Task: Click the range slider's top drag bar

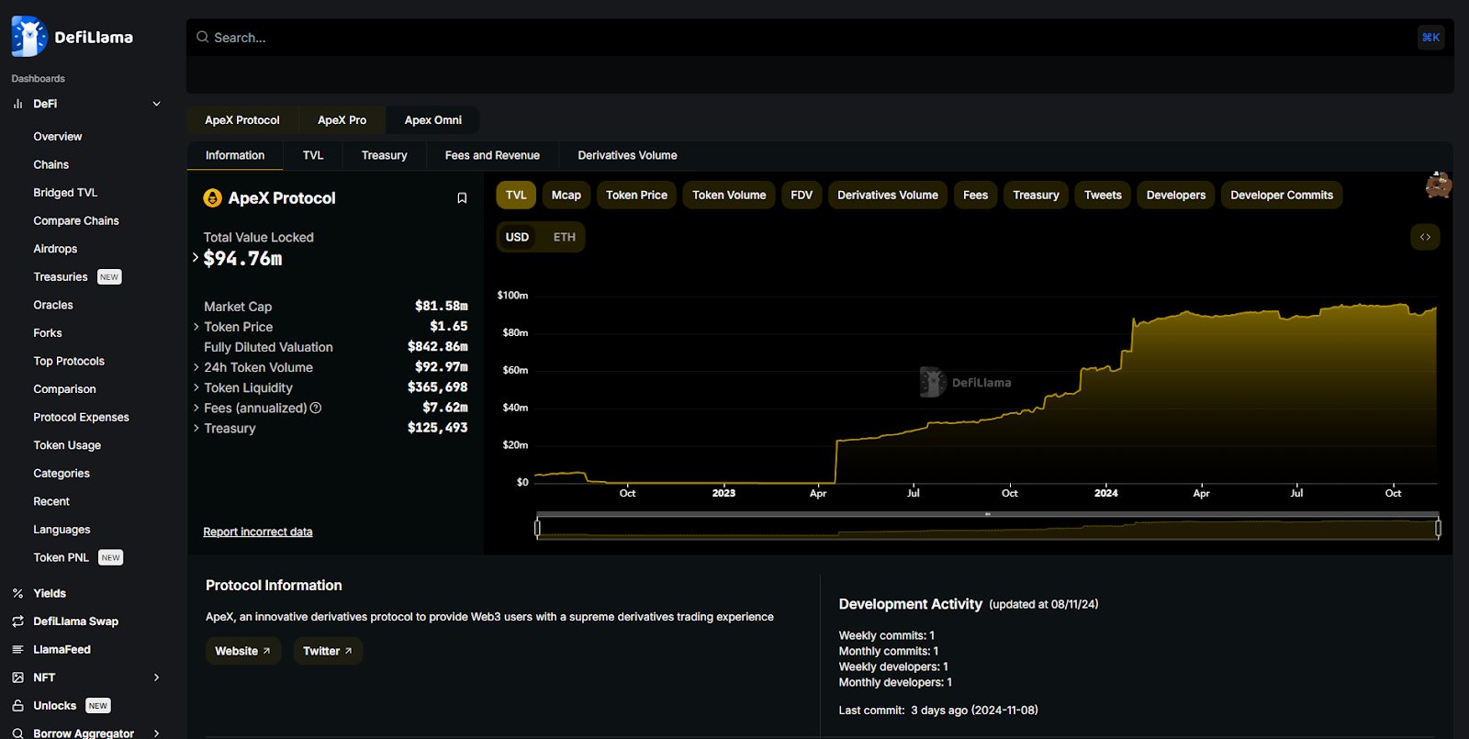Action: 987,514
